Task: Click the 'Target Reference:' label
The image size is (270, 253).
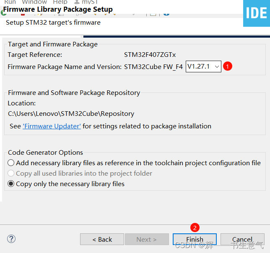Action: click(x=35, y=55)
